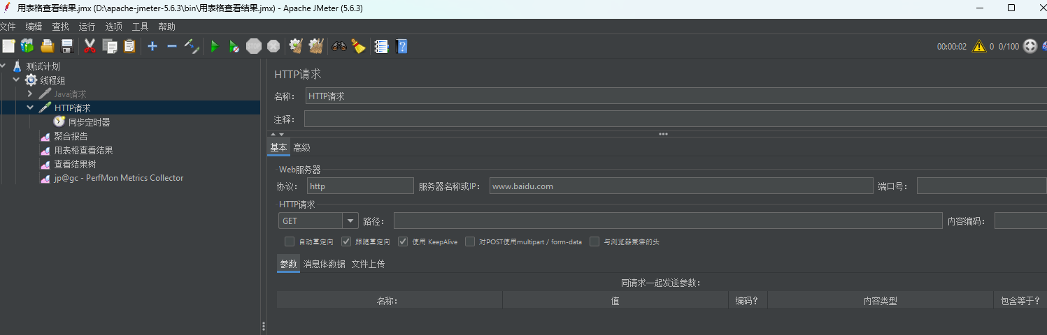Reset search with the yellow broom icon
Screen dimensions: 1047x335
click(x=359, y=46)
